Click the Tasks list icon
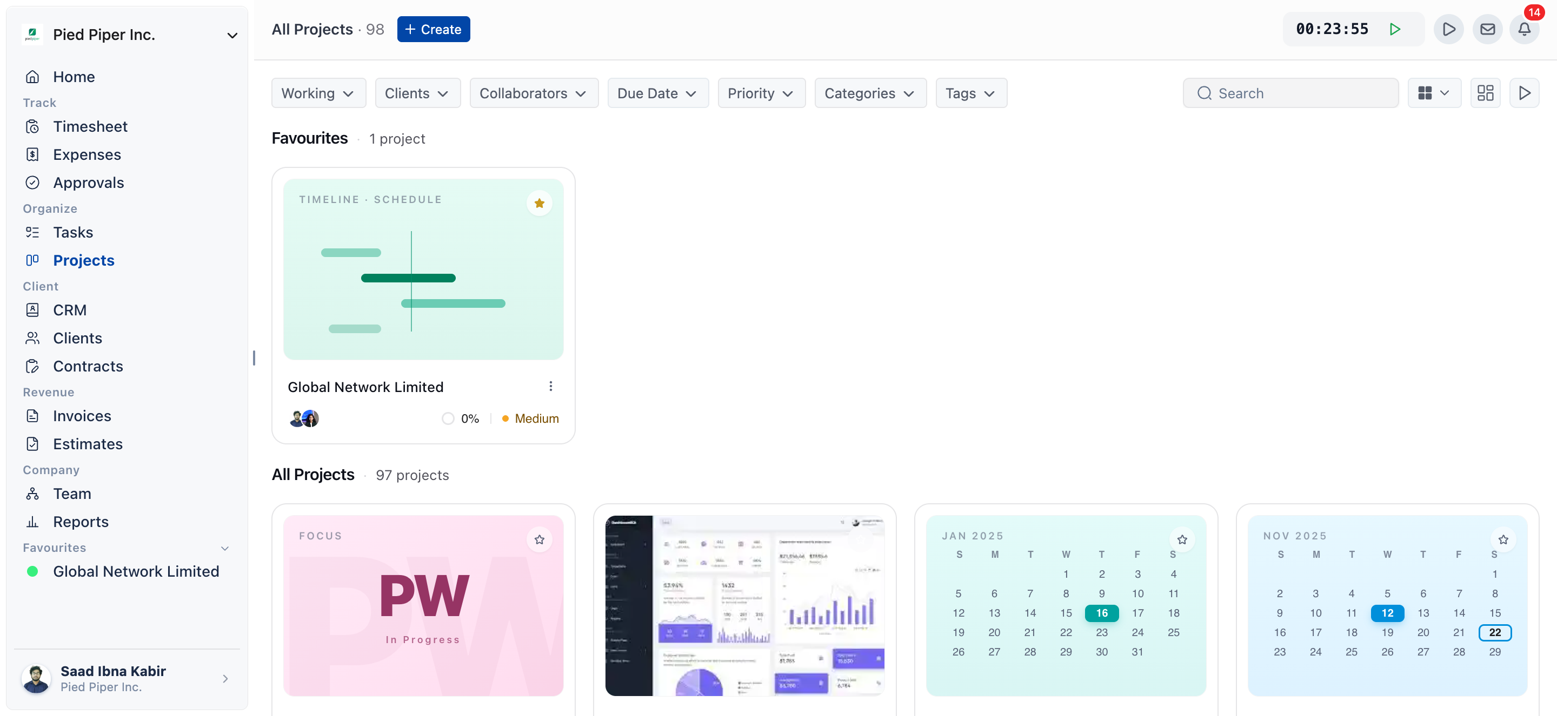Screen dimensions: 1557x716 pyautogui.click(x=32, y=232)
